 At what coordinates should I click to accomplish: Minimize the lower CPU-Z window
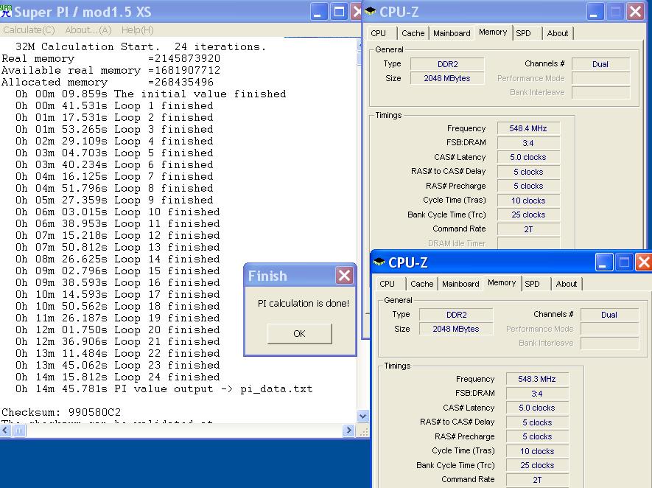pos(604,262)
